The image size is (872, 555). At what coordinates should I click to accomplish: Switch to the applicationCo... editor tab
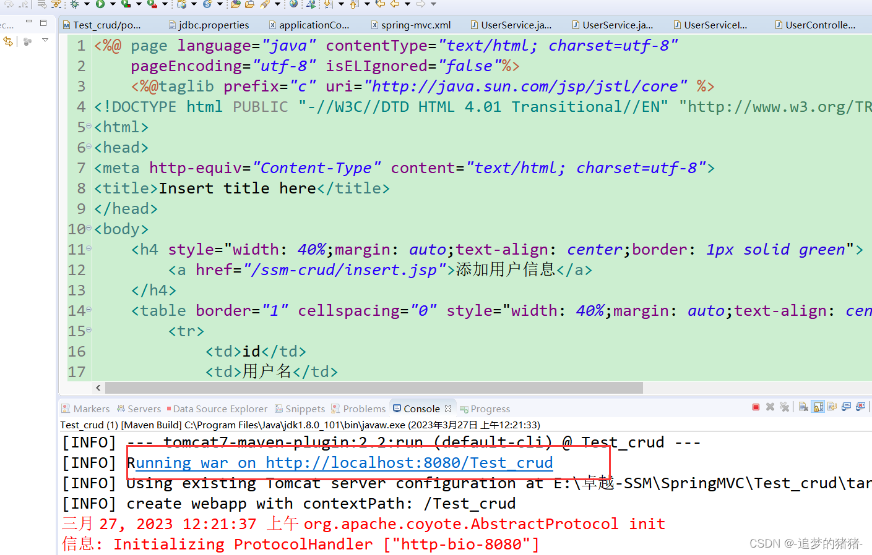click(309, 25)
